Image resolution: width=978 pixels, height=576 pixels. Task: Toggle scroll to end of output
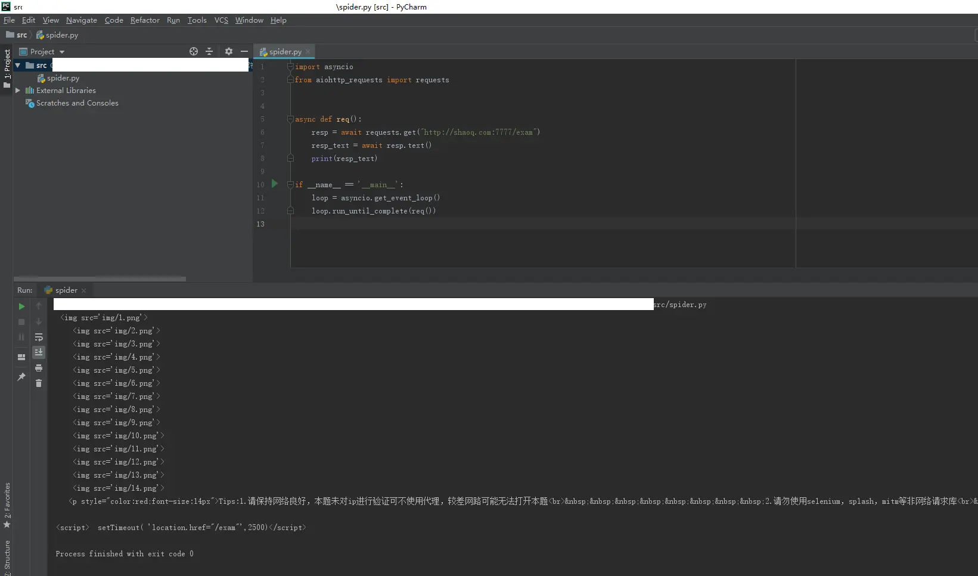point(39,352)
